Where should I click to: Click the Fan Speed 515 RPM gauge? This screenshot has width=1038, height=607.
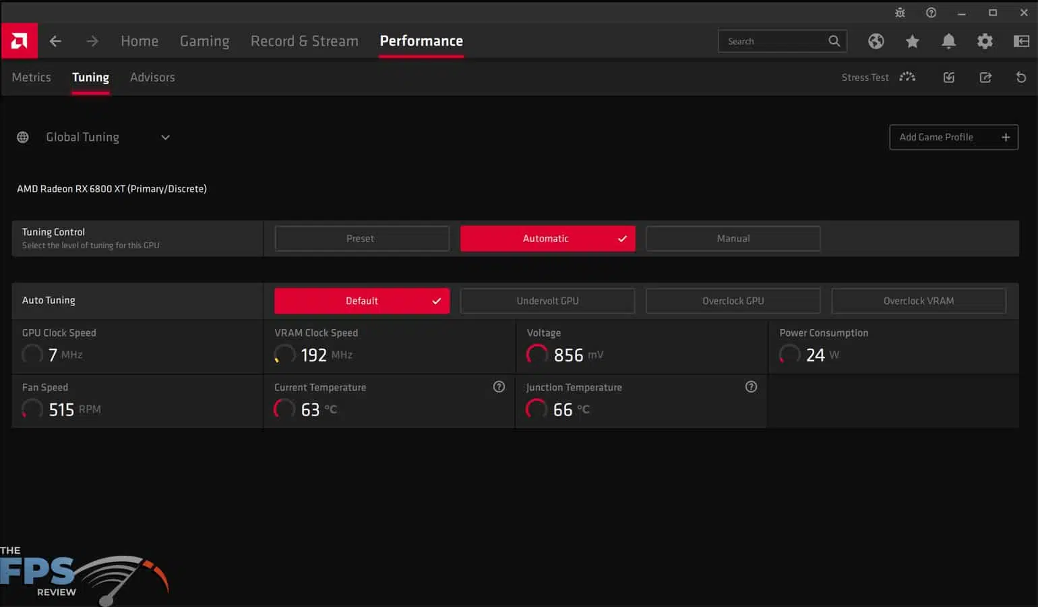[x=32, y=409]
